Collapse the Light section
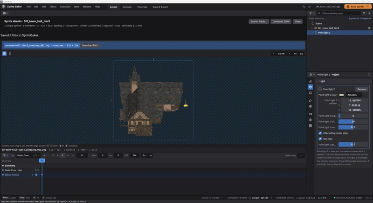 318,81
